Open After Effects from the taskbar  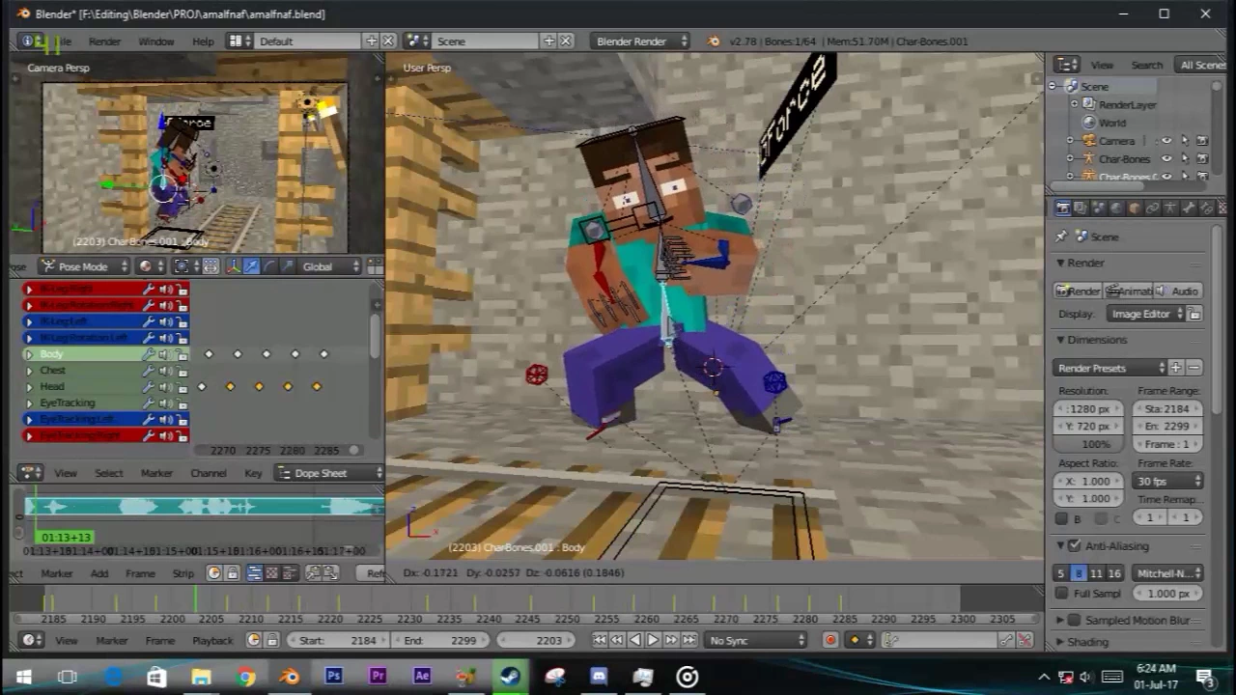coord(422,677)
